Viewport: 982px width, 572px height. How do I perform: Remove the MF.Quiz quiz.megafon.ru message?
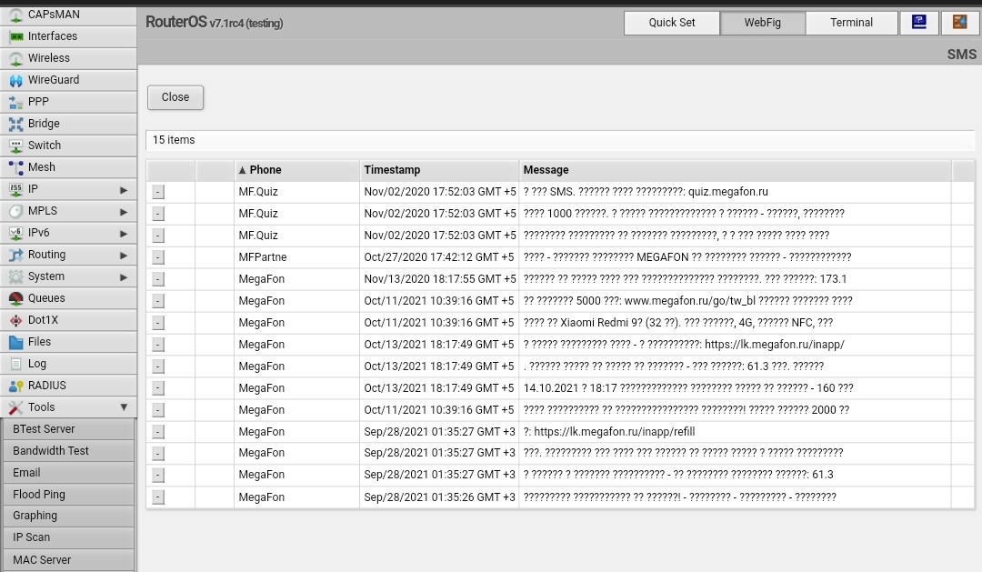(158, 193)
